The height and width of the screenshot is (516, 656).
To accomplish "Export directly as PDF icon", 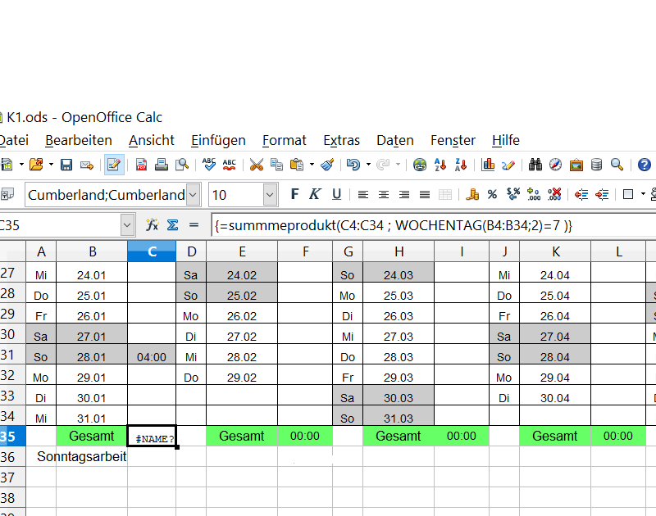I will pyautogui.click(x=141, y=165).
